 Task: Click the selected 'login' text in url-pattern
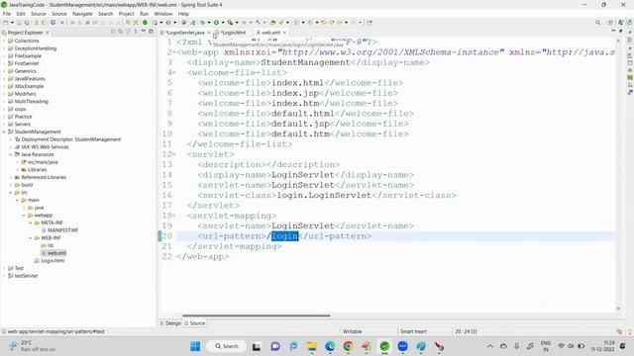285,236
